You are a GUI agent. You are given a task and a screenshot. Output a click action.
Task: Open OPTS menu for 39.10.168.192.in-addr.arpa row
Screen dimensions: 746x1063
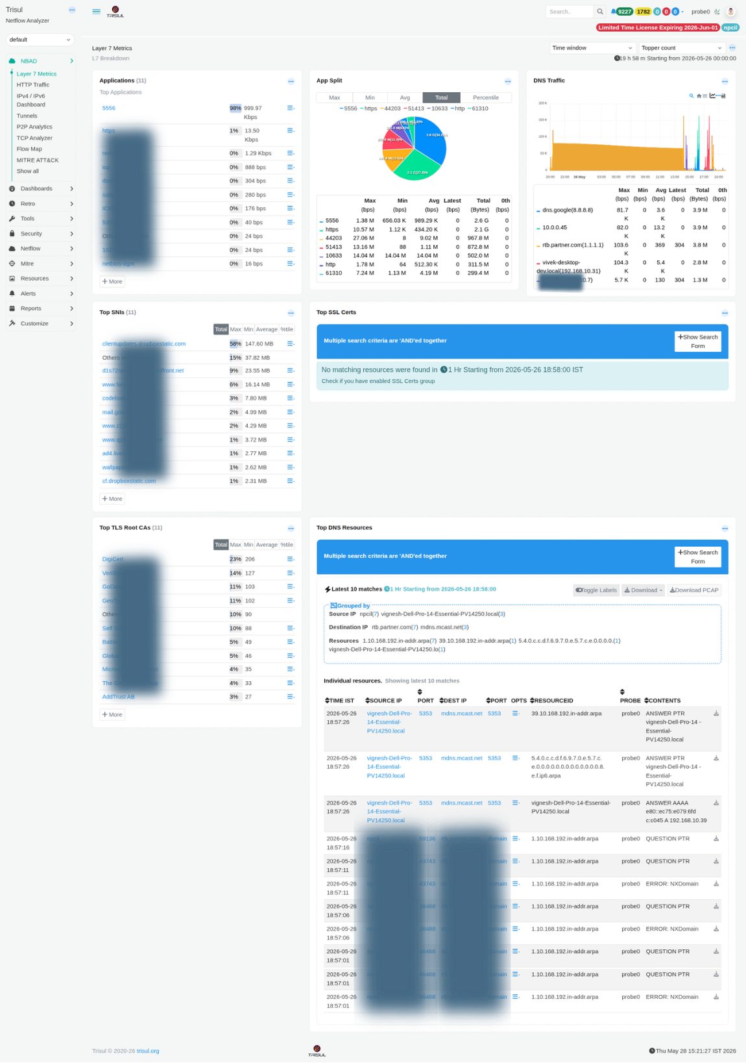[x=516, y=714]
